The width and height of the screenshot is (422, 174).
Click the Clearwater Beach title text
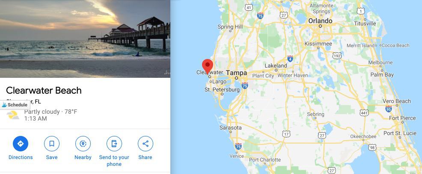[44, 90]
